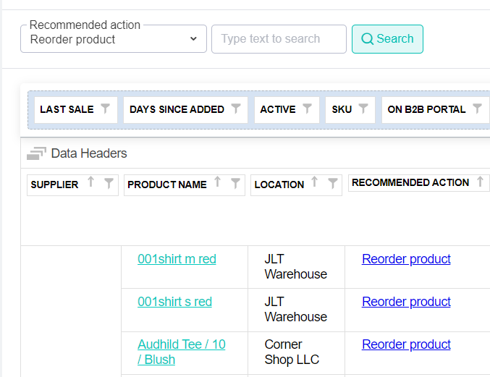Click the Search button

click(387, 39)
